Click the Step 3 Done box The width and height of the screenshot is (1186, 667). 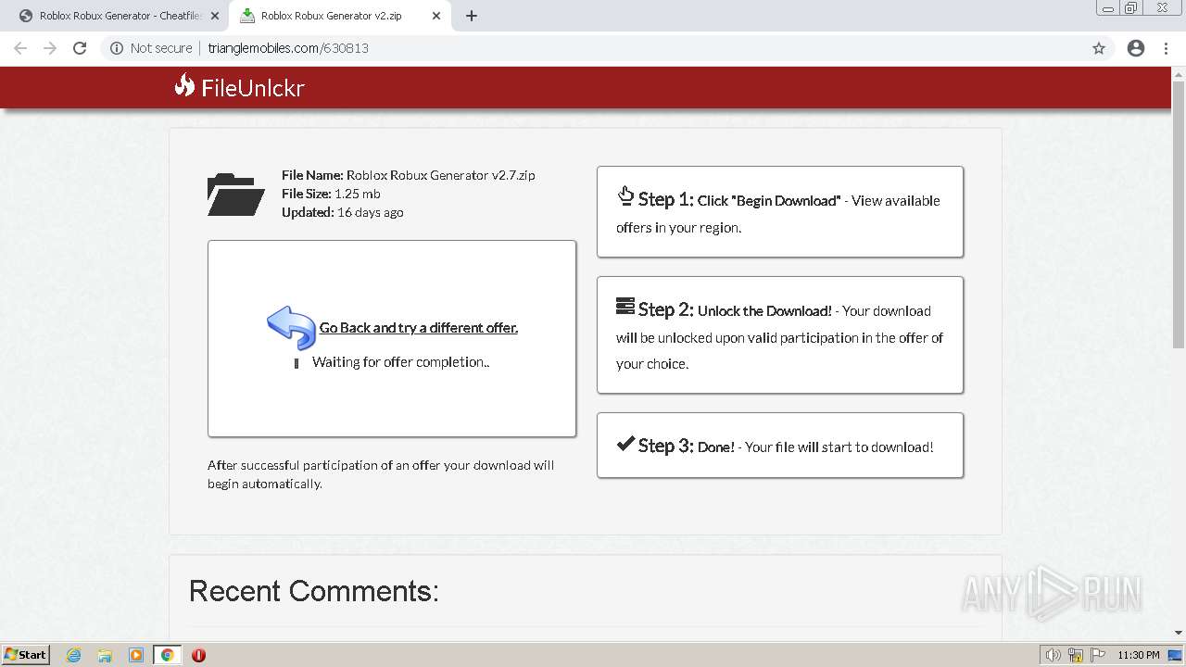tap(780, 446)
